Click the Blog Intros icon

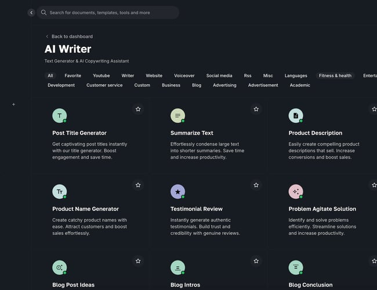177,267
